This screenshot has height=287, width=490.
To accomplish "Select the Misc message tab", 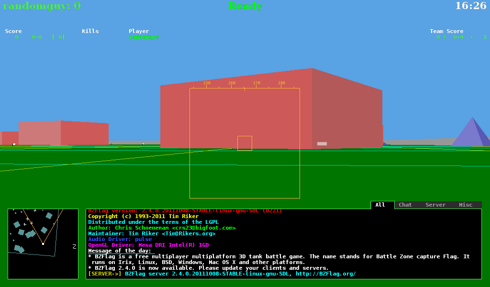I will pos(466,205).
